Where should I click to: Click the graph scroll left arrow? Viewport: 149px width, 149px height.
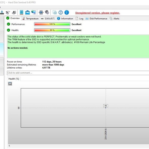[9, 146]
